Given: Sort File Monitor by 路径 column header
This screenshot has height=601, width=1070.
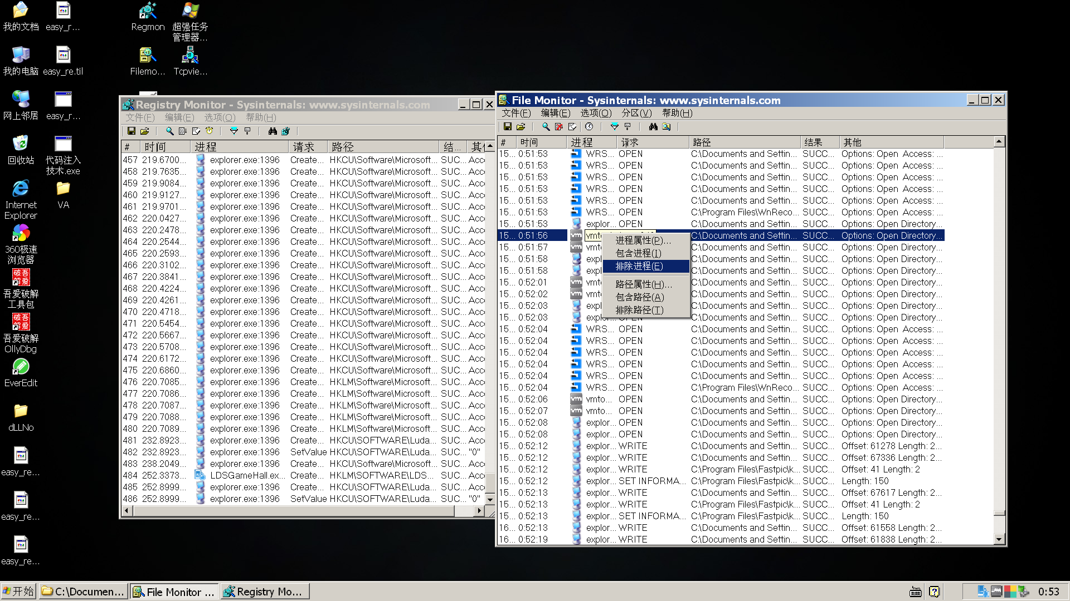Looking at the screenshot, I should click(745, 142).
